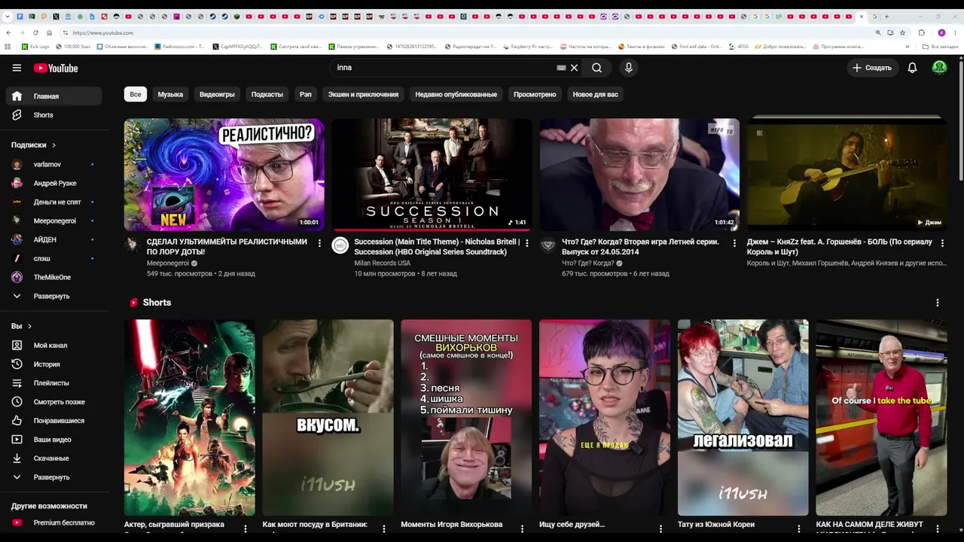Open the Milan Records USA channel avatar

pyautogui.click(x=340, y=245)
